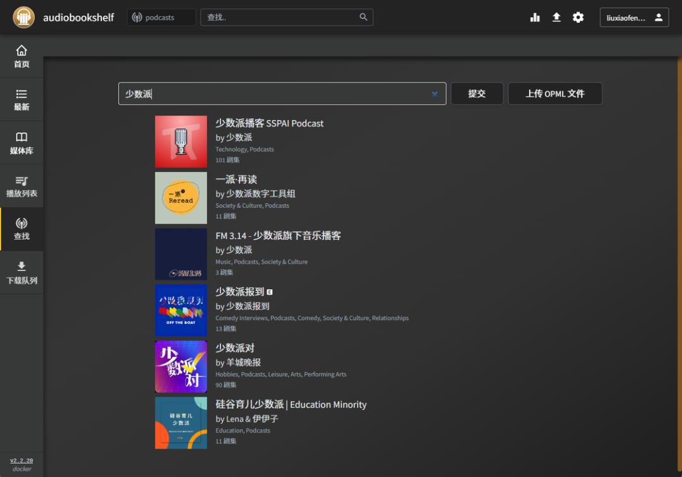Open the 少数派播客 SSPAI Podcast cover
Viewport: 682px width, 477px height.
pyautogui.click(x=181, y=142)
